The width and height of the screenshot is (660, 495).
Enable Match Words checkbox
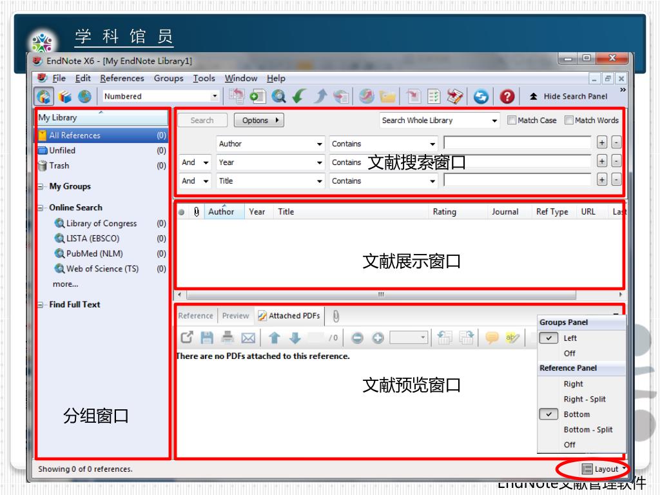(568, 121)
